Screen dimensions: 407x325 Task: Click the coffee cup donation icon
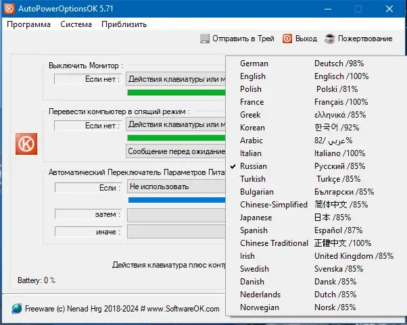pyautogui.click(x=330, y=39)
